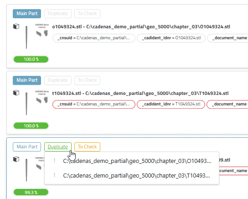Image resolution: width=248 pixels, height=199 pixels.
Task: Mark t1049324.stl card as Duplicate
Action: [58, 80]
